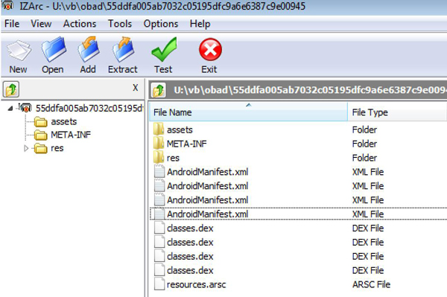The height and width of the screenshot is (297, 447).
Task: Click the up-folder icon beside the path bar
Action: 159,90
